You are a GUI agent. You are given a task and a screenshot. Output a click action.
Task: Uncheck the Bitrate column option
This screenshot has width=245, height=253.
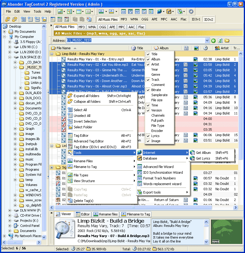point(156,90)
